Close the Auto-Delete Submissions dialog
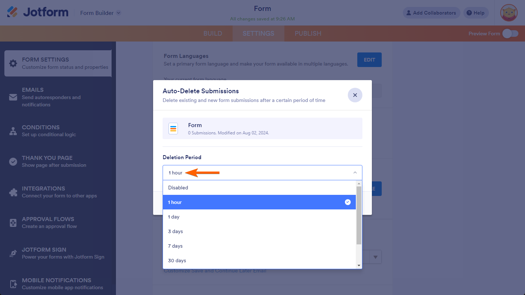The width and height of the screenshot is (525, 295). 355,95
